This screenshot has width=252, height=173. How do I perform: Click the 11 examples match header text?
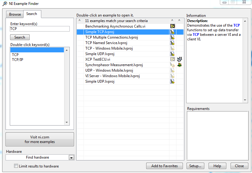click(x=116, y=21)
